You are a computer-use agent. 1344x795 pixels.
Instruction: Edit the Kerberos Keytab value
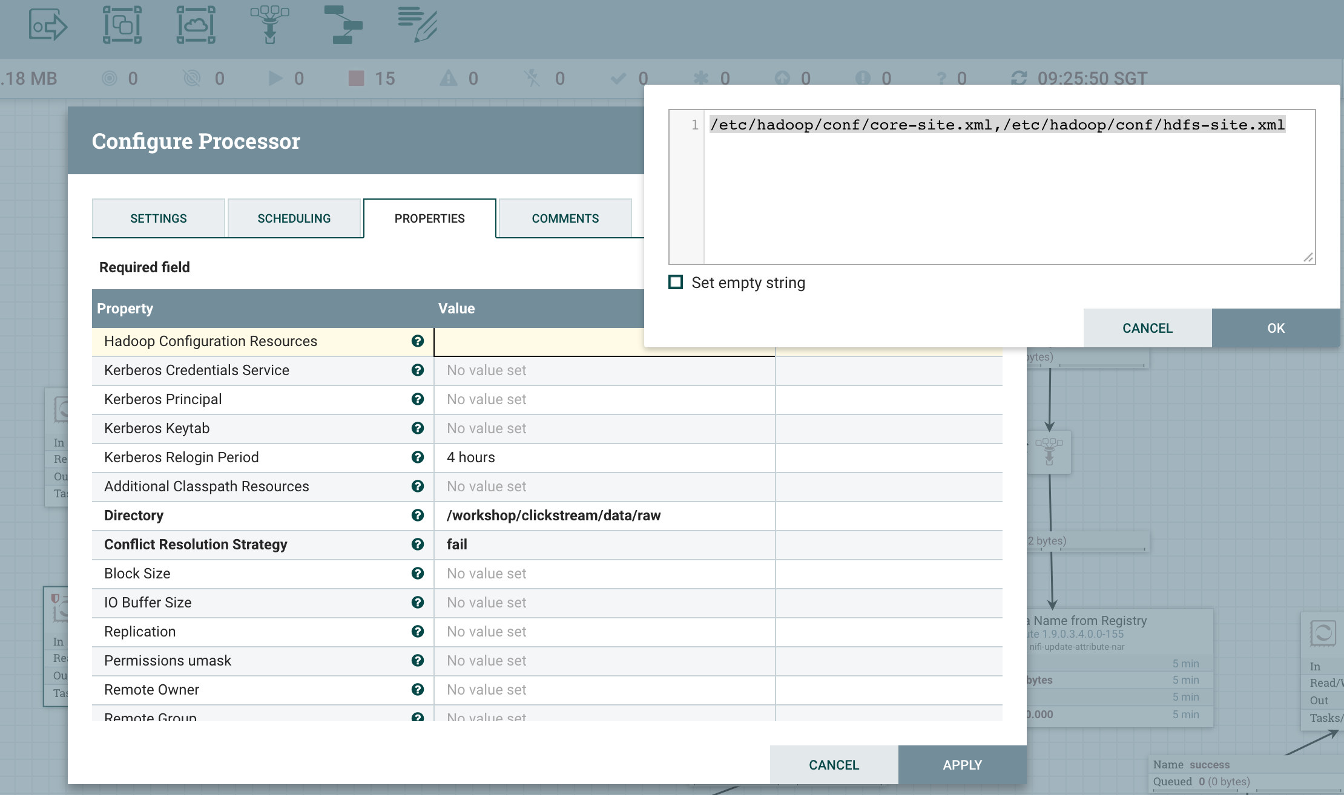click(x=605, y=428)
